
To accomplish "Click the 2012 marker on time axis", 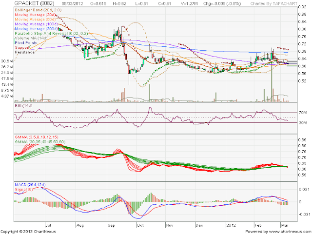I will 231,225.
